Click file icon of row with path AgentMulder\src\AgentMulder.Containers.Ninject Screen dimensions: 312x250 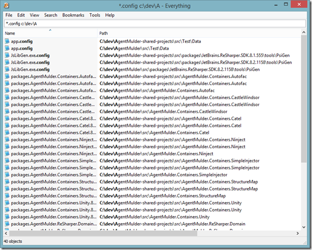pyautogui.click(x=7, y=153)
